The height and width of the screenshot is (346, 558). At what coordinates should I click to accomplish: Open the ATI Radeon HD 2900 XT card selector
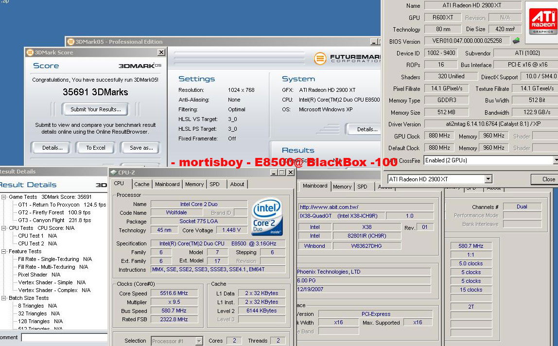click(x=488, y=179)
